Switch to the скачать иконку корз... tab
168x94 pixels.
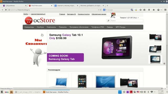tap(66, 5)
